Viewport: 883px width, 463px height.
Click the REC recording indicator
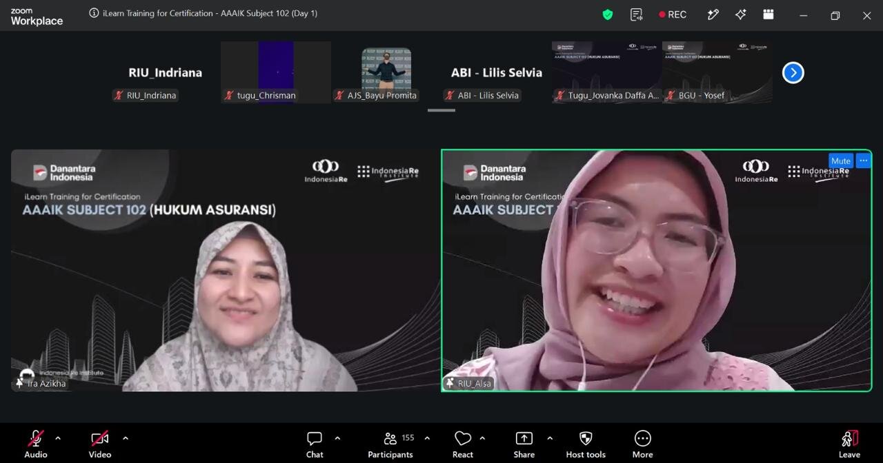point(673,14)
